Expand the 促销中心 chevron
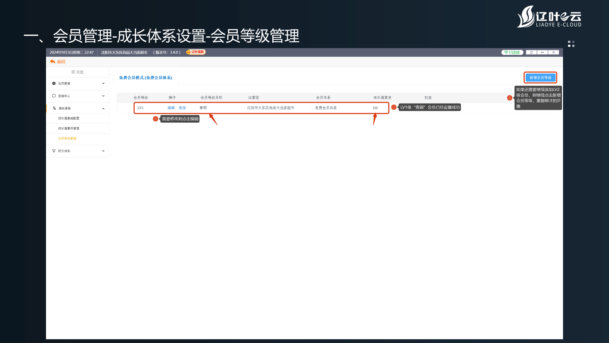The width and height of the screenshot is (609, 343). pyautogui.click(x=103, y=96)
